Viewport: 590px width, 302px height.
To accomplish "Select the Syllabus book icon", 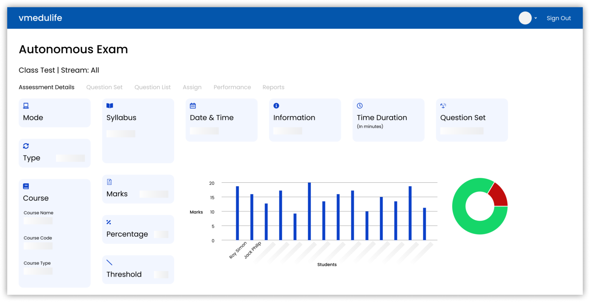I will coord(109,106).
